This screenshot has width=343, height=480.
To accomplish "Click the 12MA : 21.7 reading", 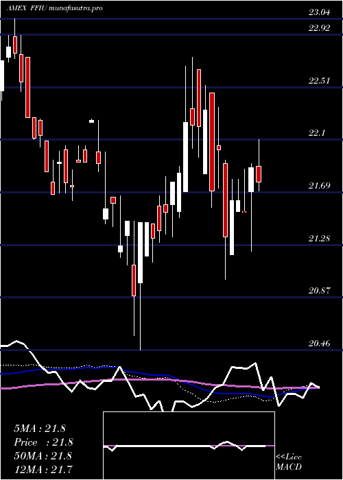I will (x=43, y=469).
